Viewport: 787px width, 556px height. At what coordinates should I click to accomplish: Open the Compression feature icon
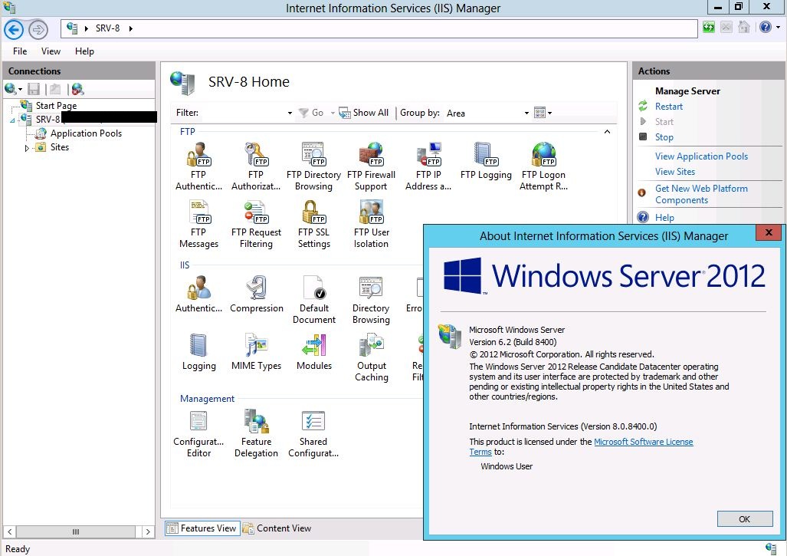[x=256, y=291]
